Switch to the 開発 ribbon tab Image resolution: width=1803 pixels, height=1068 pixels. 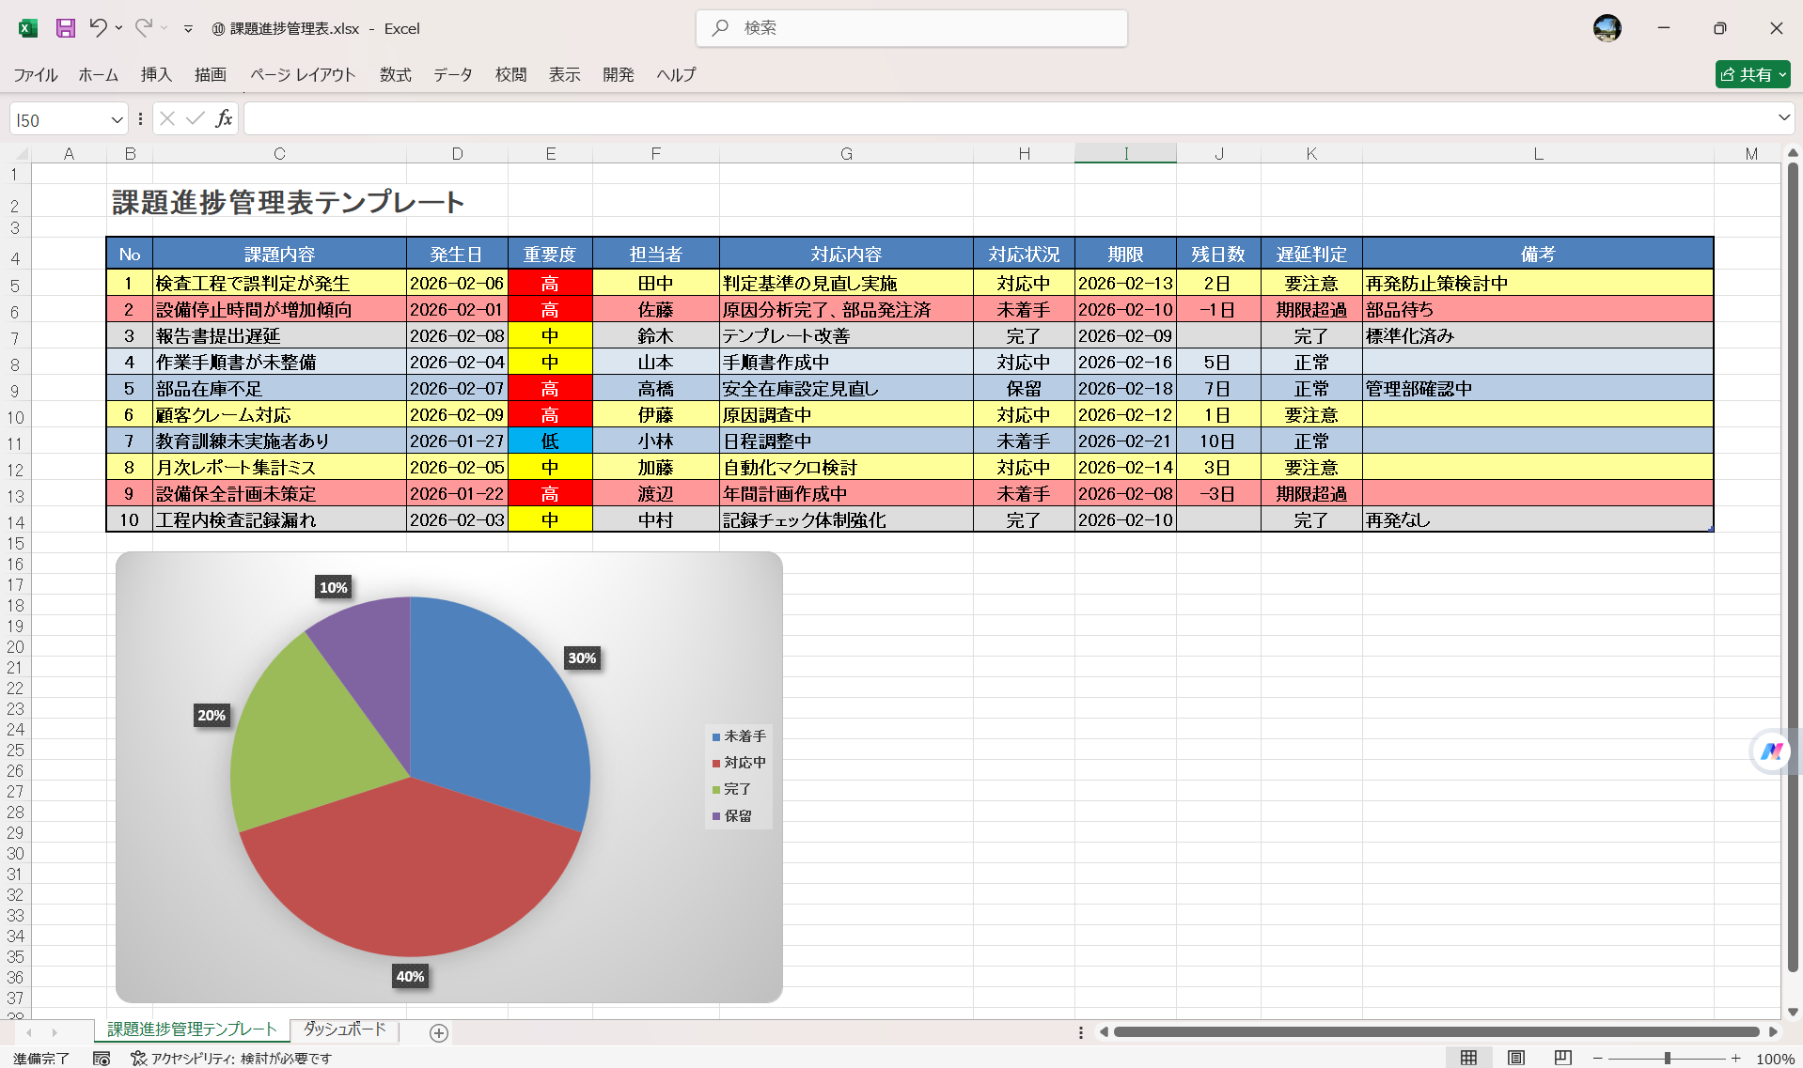pyautogui.click(x=618, y=75)
